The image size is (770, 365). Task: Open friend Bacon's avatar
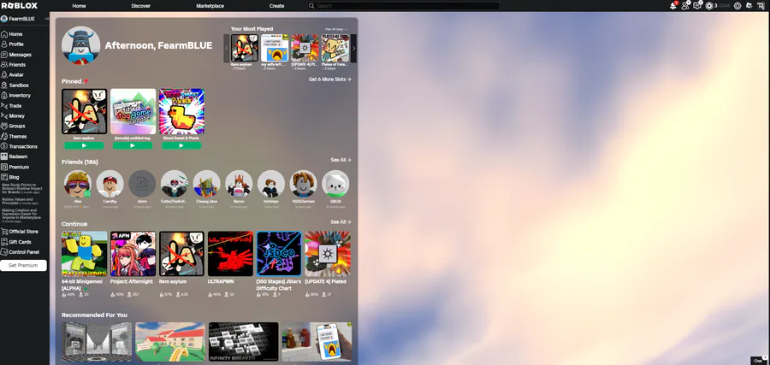pyautogui.click(x=239, y=184)
